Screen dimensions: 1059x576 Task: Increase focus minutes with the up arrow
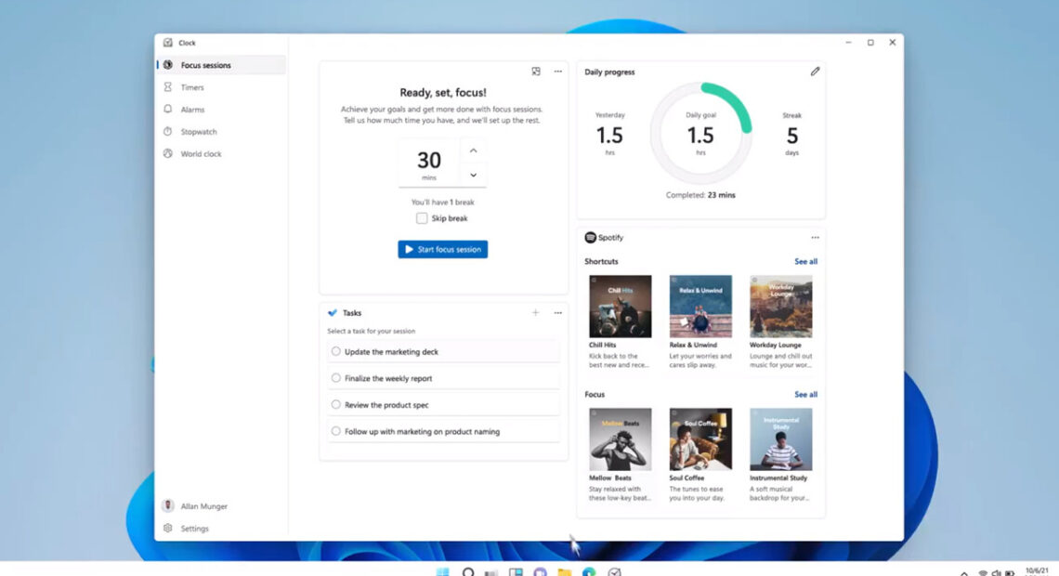pyautogui.click(x=474, y=151)
